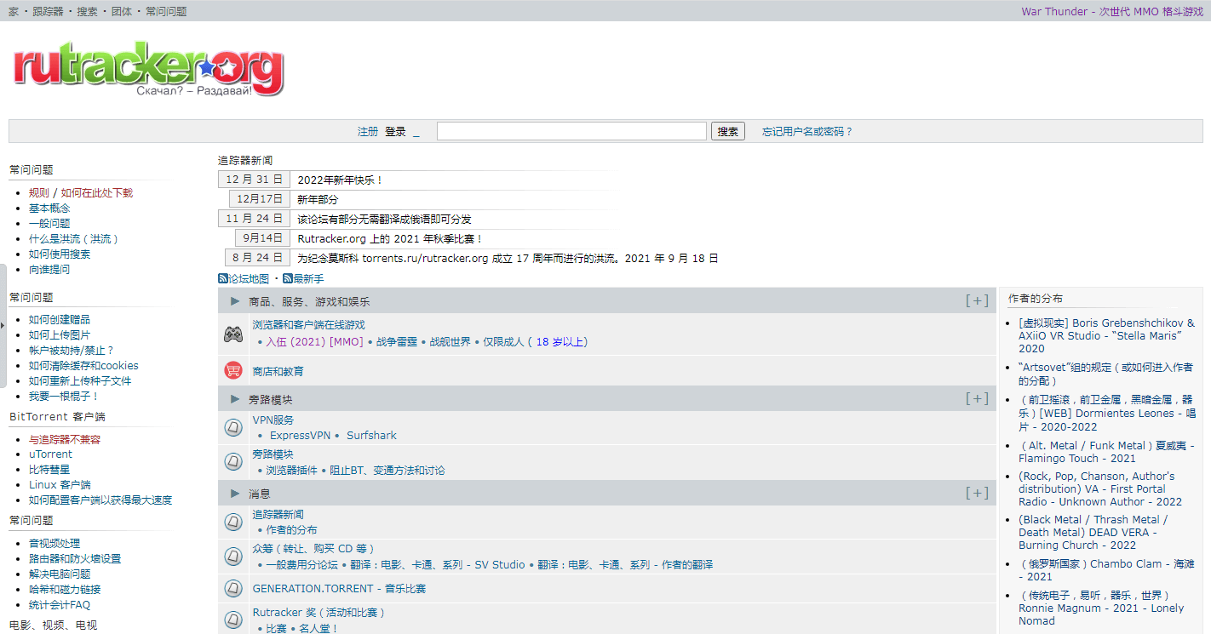Click the gamepad icon next to 浏览器和客户端在线游戏
This screenshot has width=1211, height=634.
tap(232, 334)
